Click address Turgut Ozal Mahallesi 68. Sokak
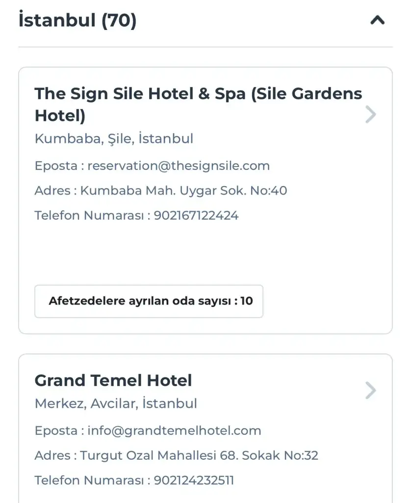The width and height of the screenshot is (411, 503). (x=199, y=455)
